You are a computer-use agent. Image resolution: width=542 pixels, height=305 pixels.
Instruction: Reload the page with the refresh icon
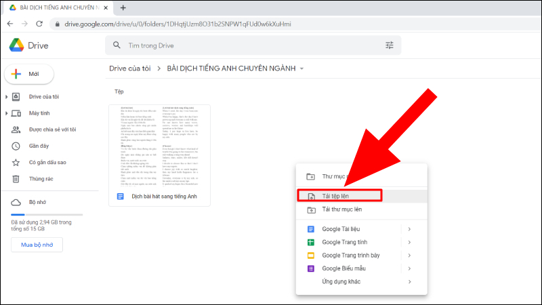39,24
